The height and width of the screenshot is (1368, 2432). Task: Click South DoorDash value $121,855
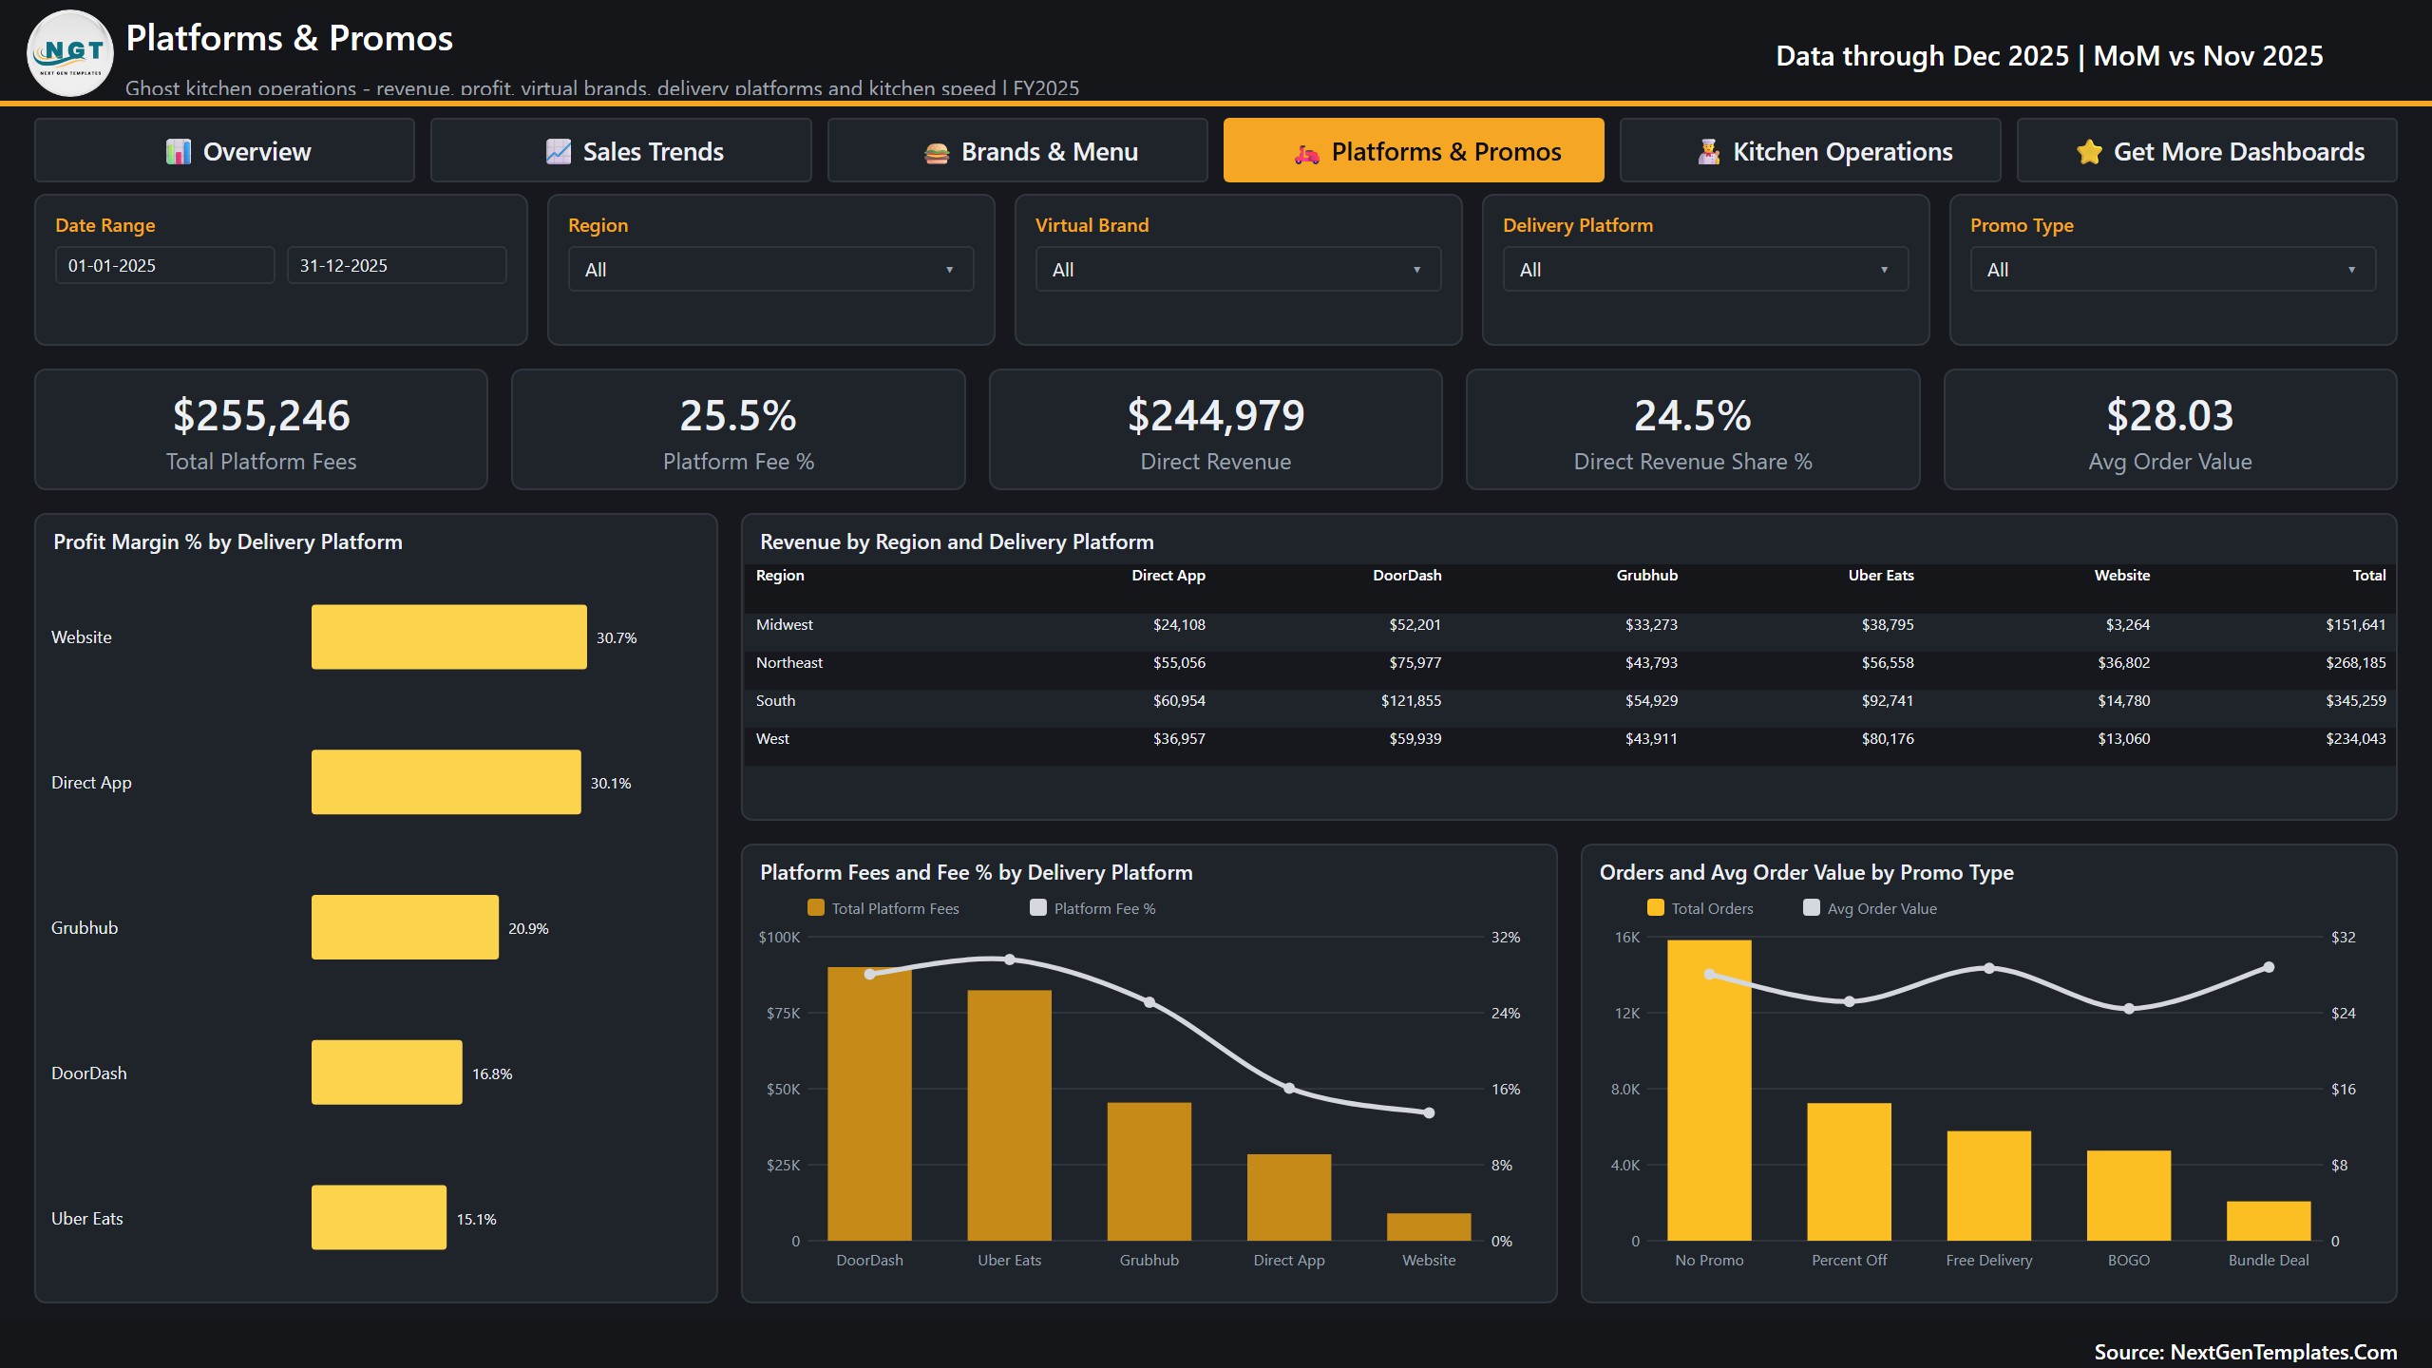tap(1411, 701)
